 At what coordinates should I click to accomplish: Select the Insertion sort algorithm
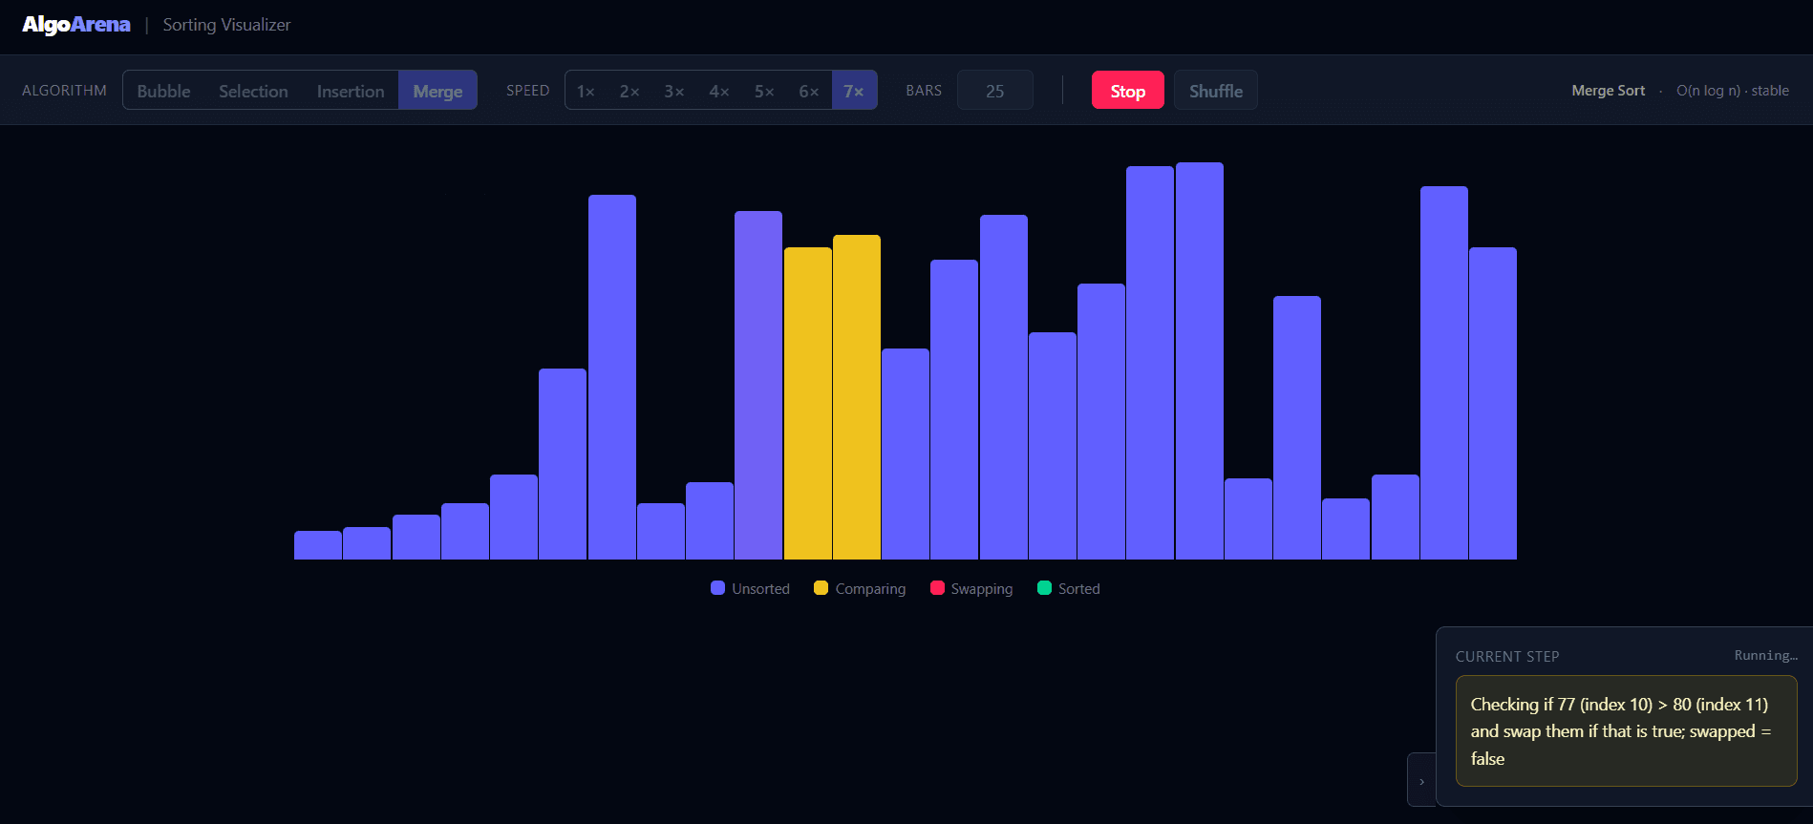[x=351, y=91]
